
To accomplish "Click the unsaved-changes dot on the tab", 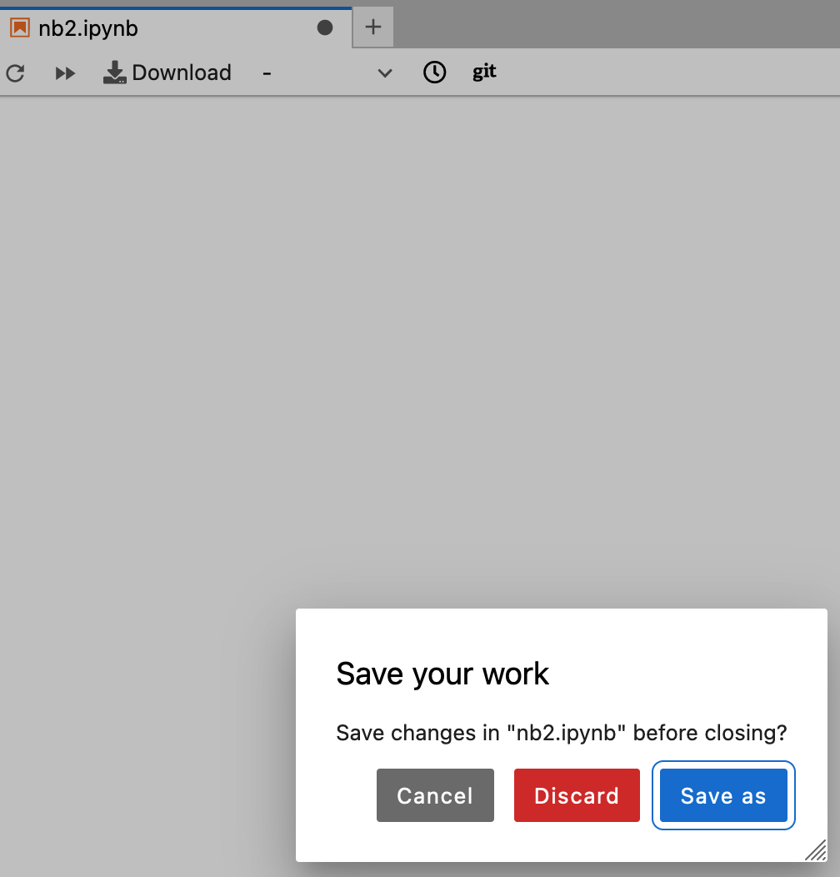I will (324, 28).
